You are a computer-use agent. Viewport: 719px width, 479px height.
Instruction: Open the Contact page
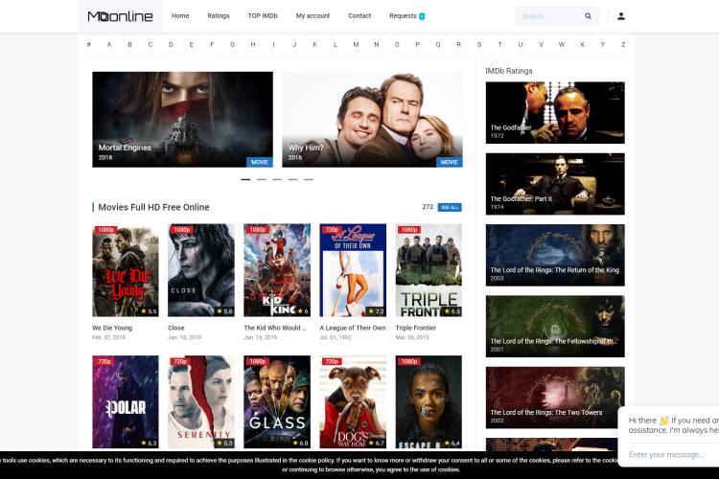(x=359, y=16)
